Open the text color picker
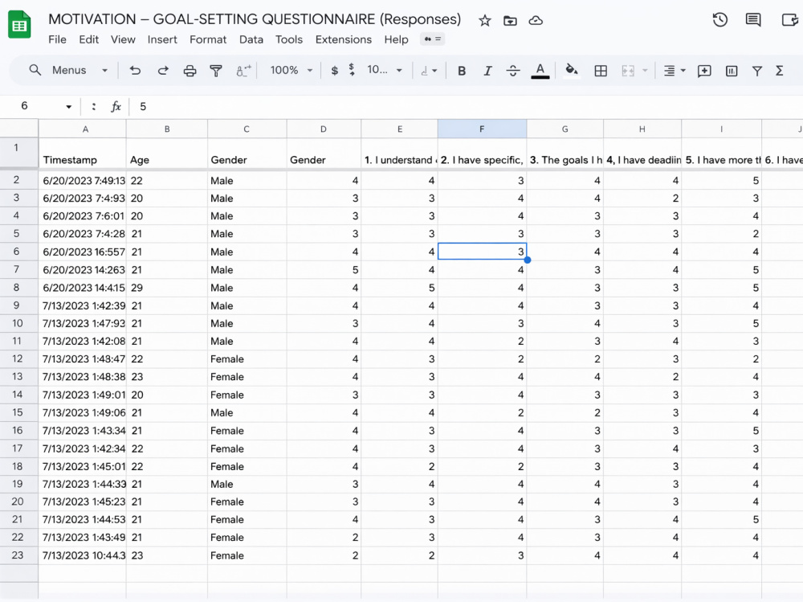 click(540, 71)
